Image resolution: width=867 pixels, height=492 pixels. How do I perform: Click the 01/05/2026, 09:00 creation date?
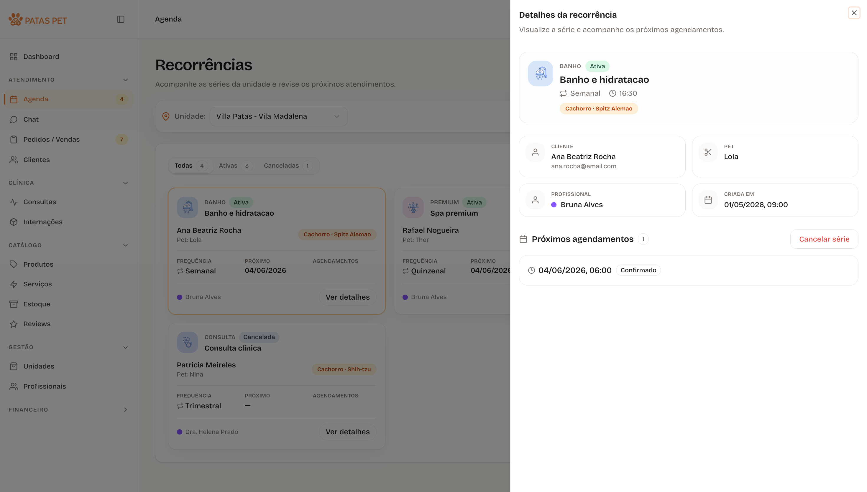point(756,205)
